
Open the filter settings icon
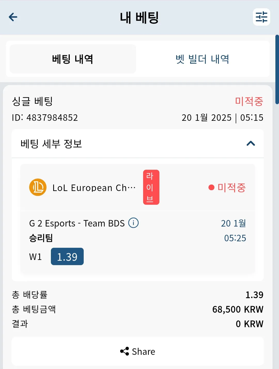[x=261, y=17]
